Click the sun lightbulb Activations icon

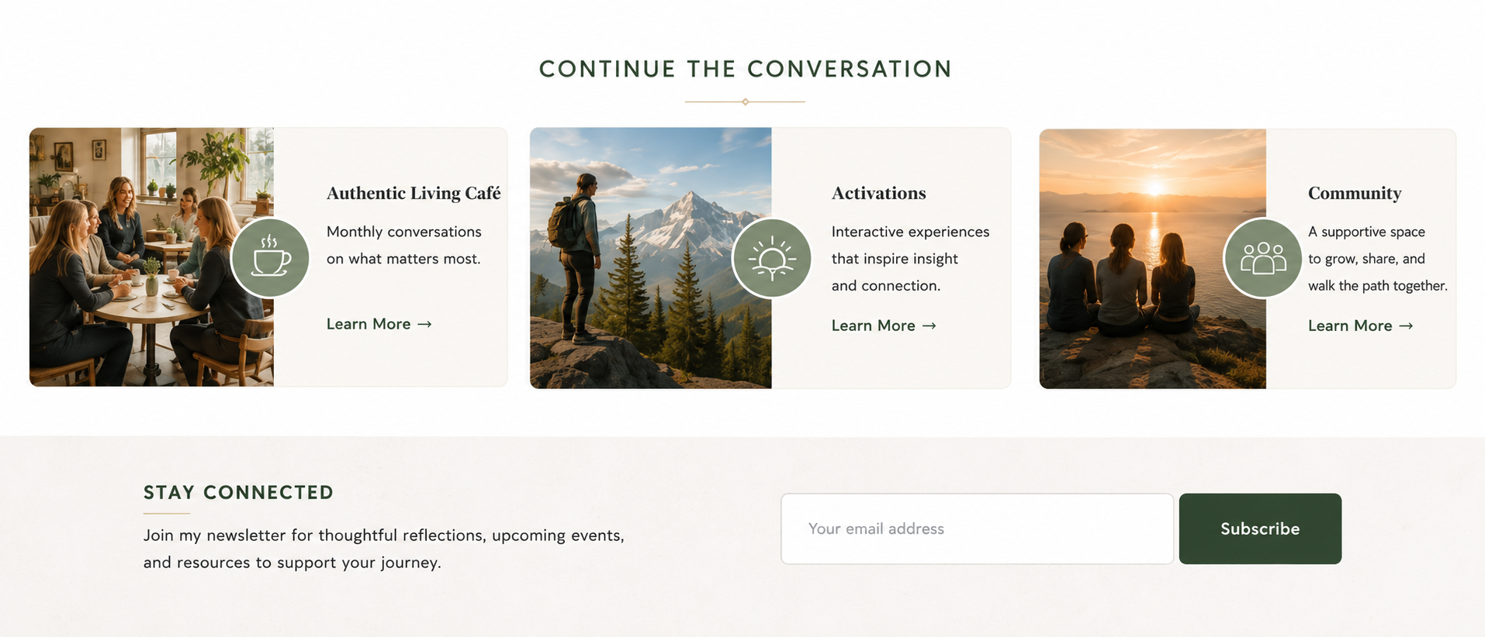[771, 258]
